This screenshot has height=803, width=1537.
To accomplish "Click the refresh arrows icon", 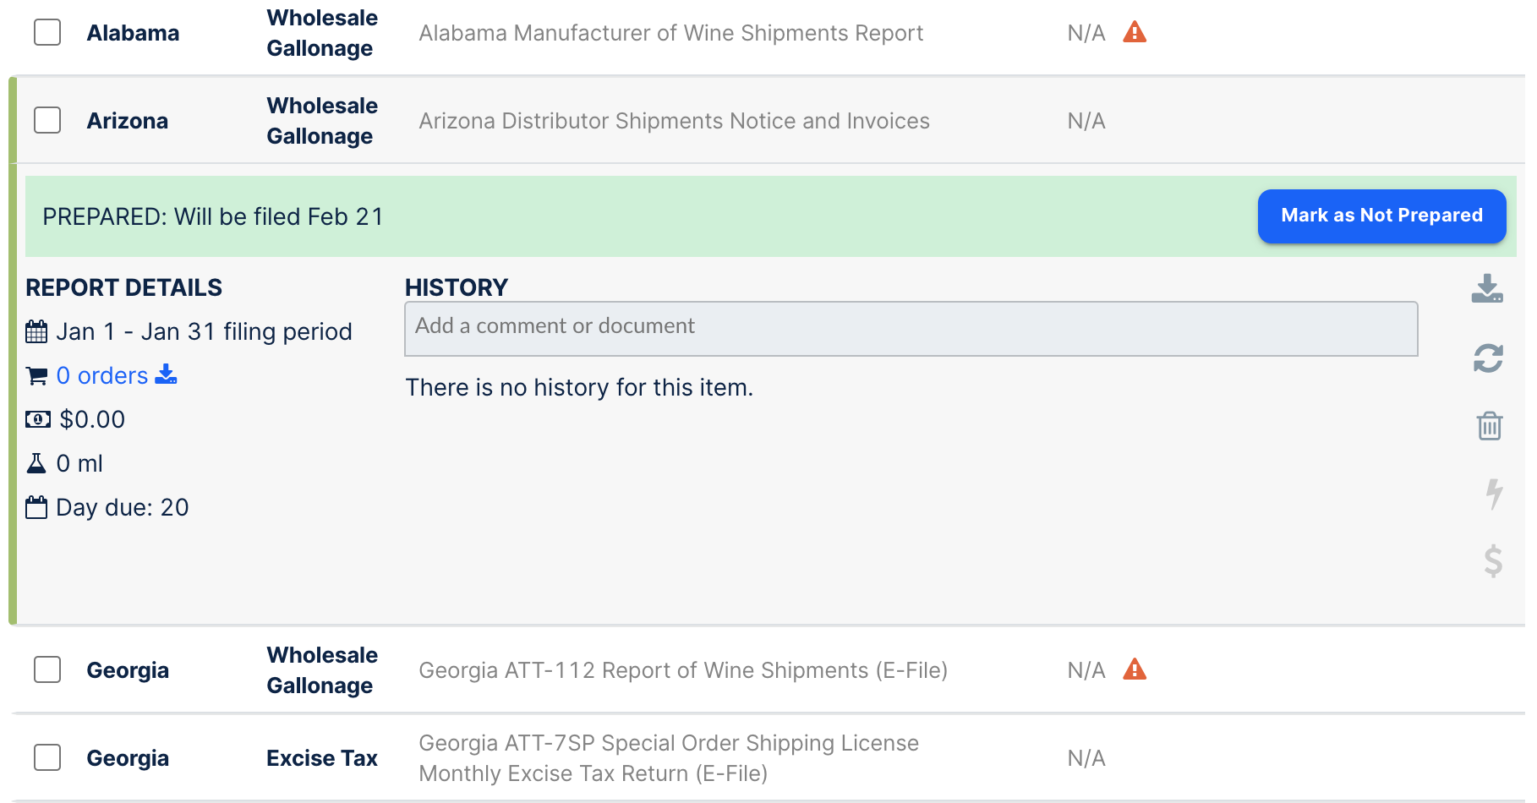I will (x=1488, y=358).
